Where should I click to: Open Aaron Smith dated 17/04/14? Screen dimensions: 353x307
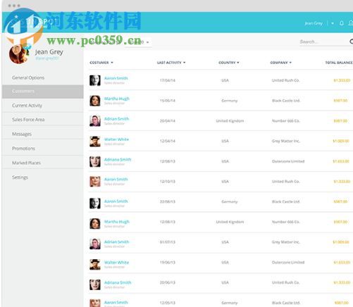click(x=116, y=78)
